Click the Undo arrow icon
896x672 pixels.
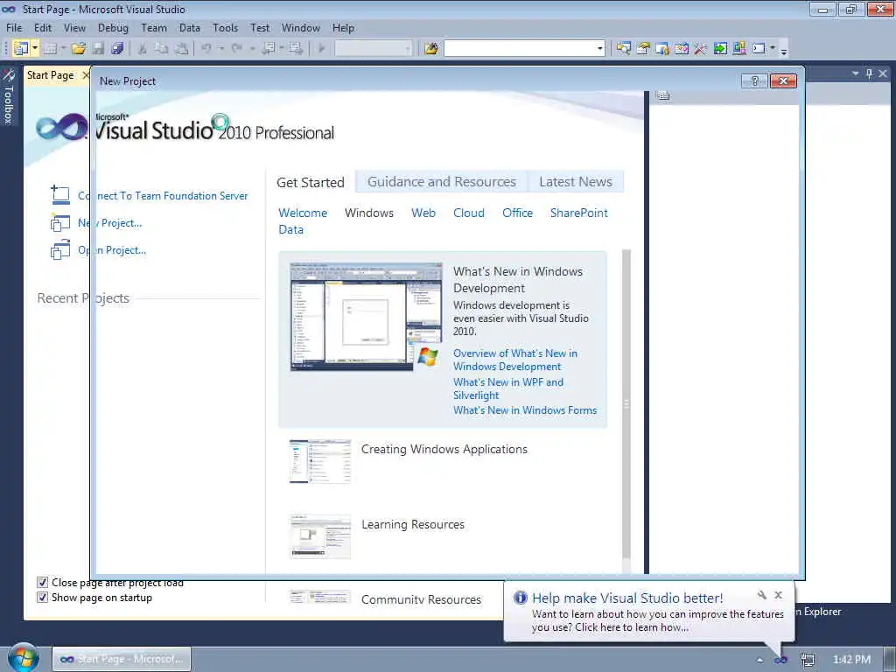point(206,49)
